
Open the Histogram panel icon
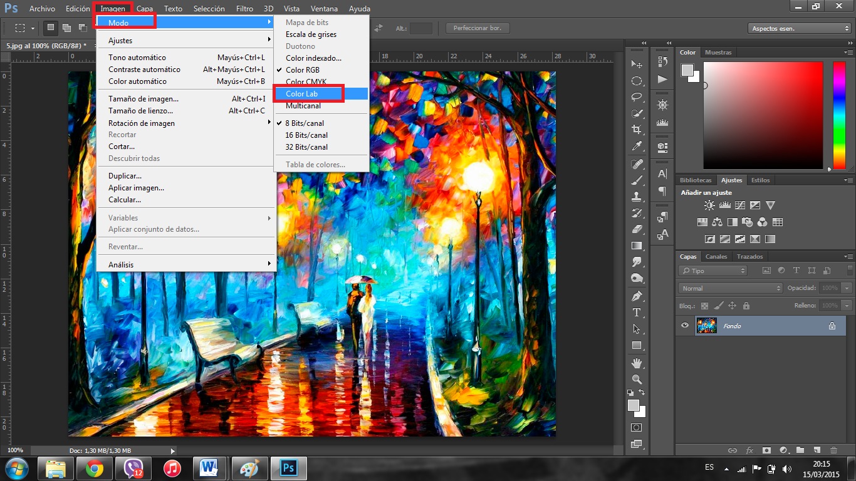tap(662, 122)
